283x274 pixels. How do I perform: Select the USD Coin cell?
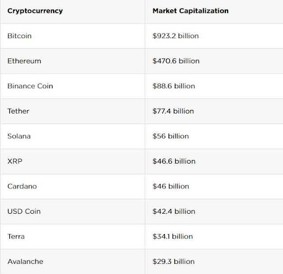(x=25, y=211)
